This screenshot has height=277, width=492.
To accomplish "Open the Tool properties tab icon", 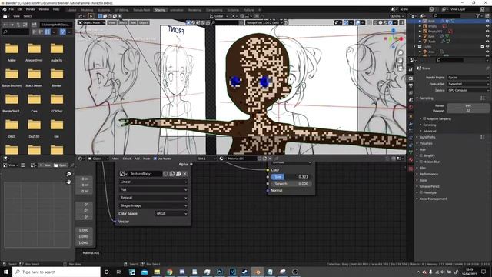I will pyautogui.click(x=411, y=69).
